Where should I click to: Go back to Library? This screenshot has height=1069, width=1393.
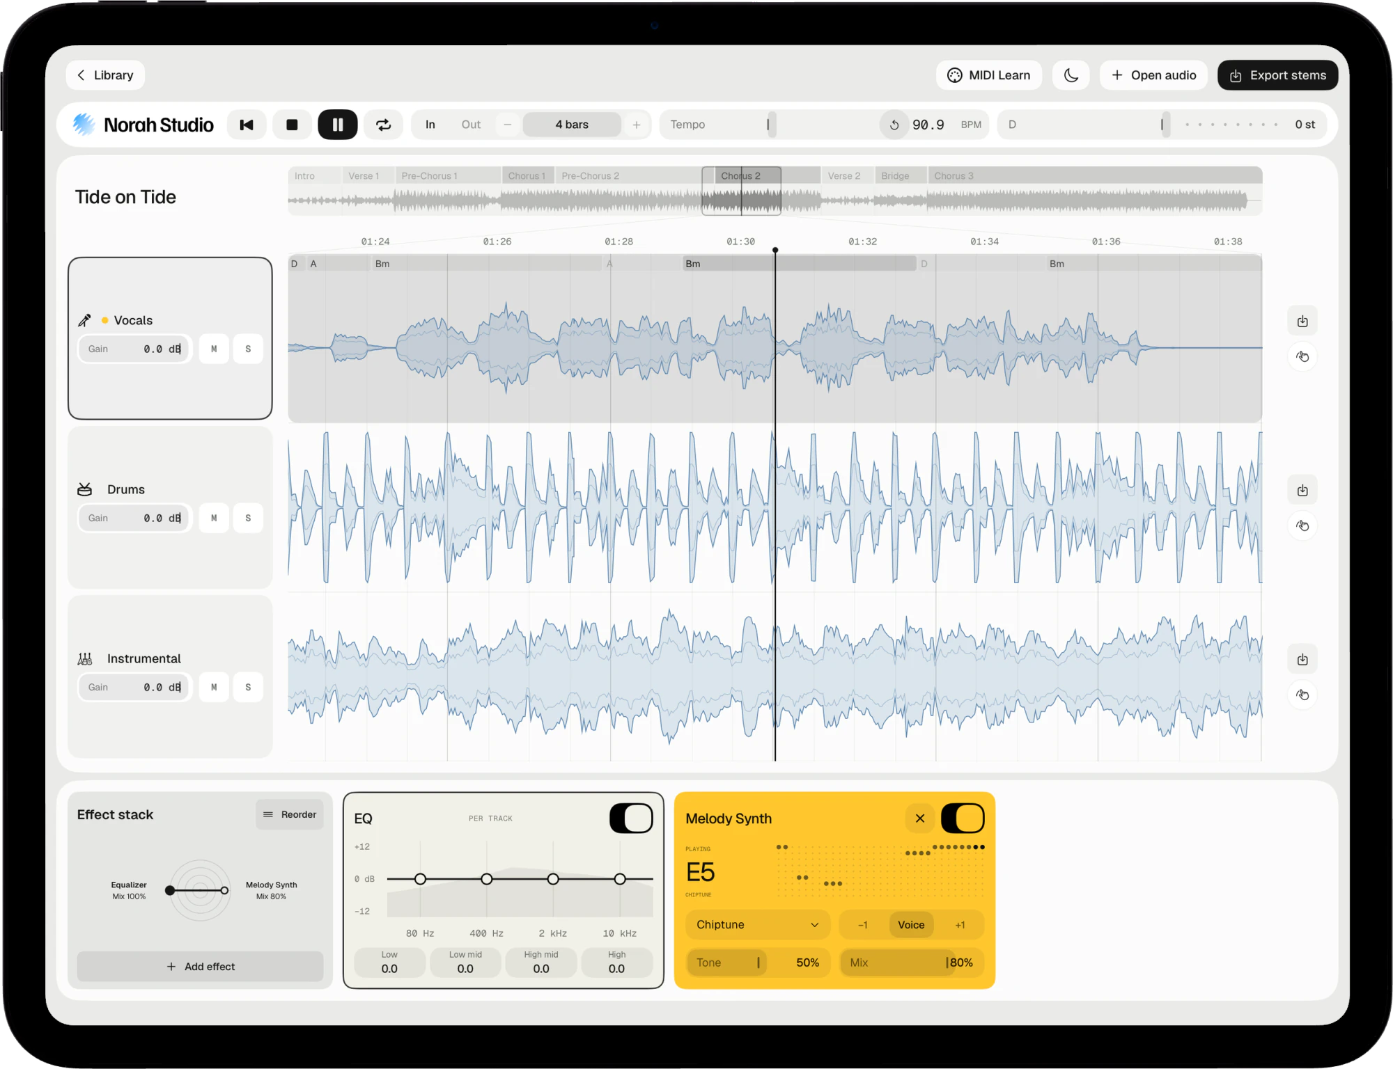click(105, 75)
